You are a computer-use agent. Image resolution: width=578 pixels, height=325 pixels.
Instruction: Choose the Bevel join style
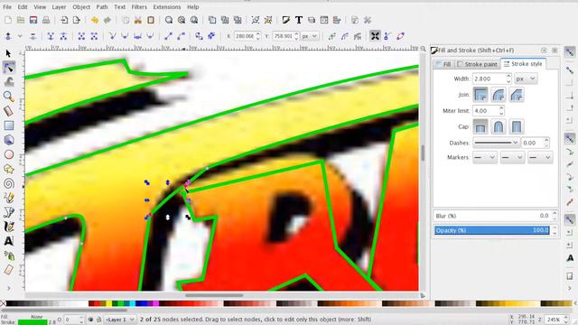(517, 95)
